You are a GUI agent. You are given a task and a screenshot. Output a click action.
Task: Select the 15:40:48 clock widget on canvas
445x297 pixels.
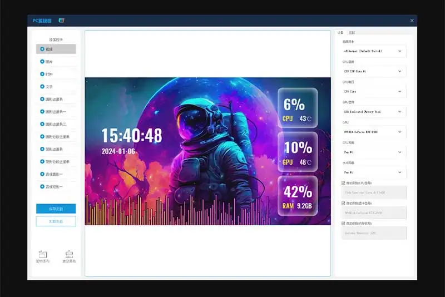[132, 136]
